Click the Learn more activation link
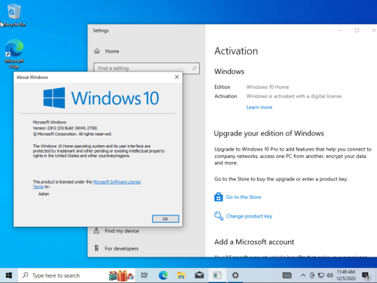Viewport: 377px width, 283px height. (x=259, y=107)
